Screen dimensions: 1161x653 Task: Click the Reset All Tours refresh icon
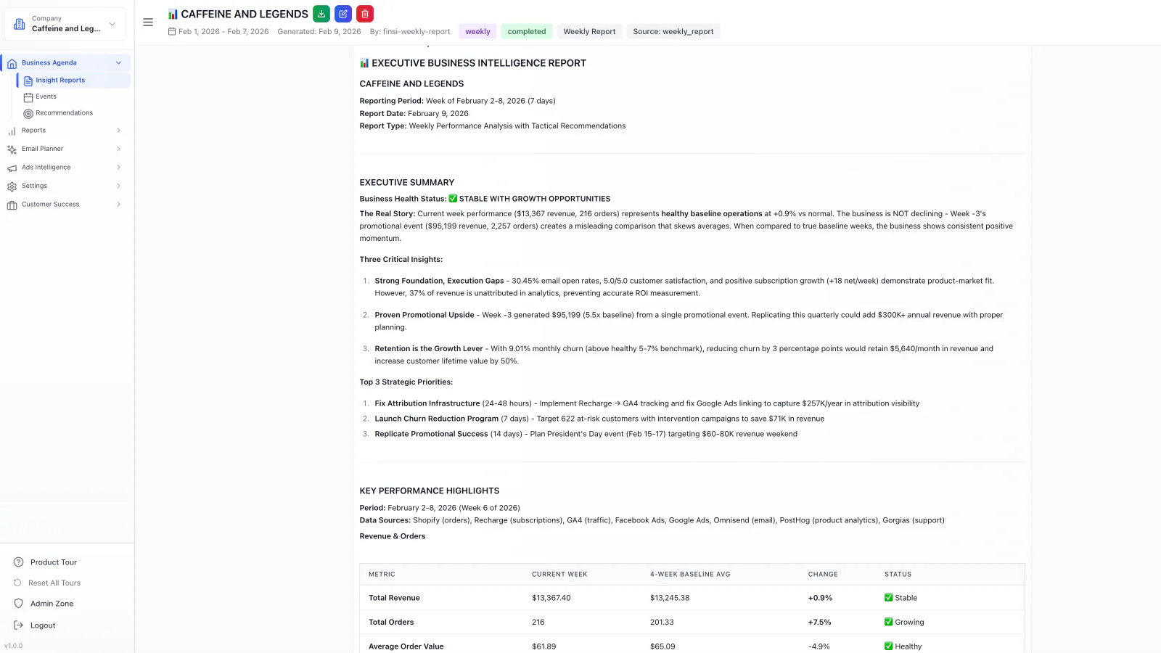pos(17,583)
